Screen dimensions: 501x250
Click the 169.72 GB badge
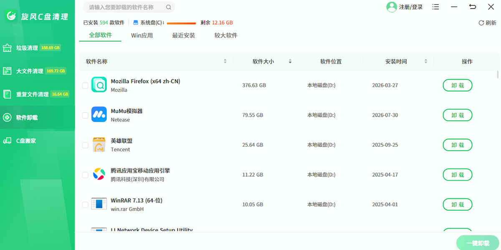point(56,71)
